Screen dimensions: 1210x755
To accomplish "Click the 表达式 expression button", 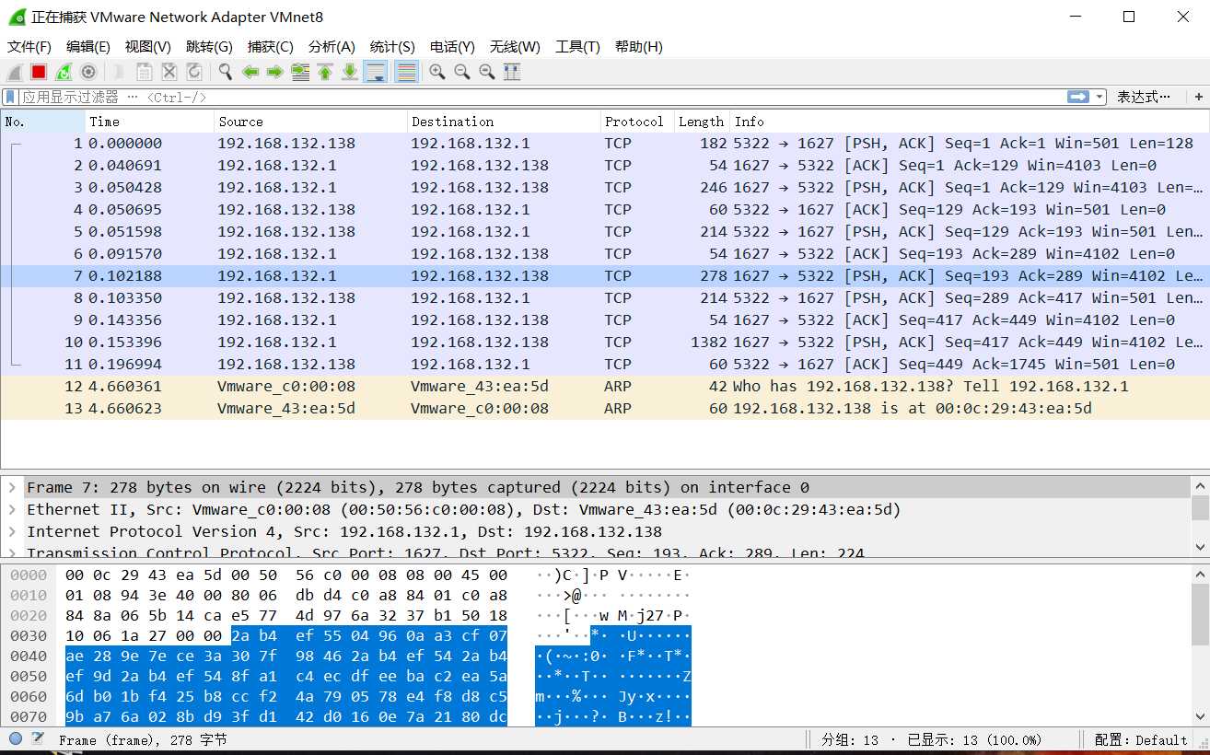I will pyautogui.click(x=1144, y=97).
